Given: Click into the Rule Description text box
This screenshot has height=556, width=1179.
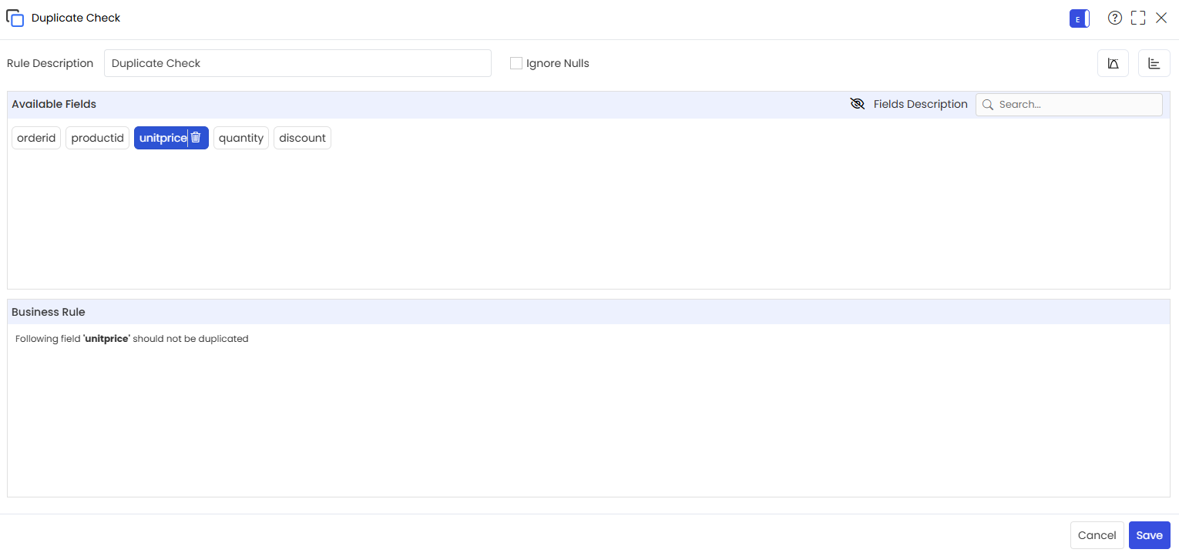Looking at the screenshot, I should pos(297,63).
